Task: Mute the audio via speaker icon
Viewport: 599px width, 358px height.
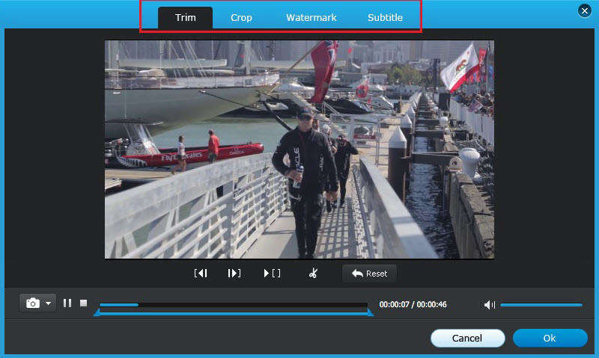Action: [489, 305]
